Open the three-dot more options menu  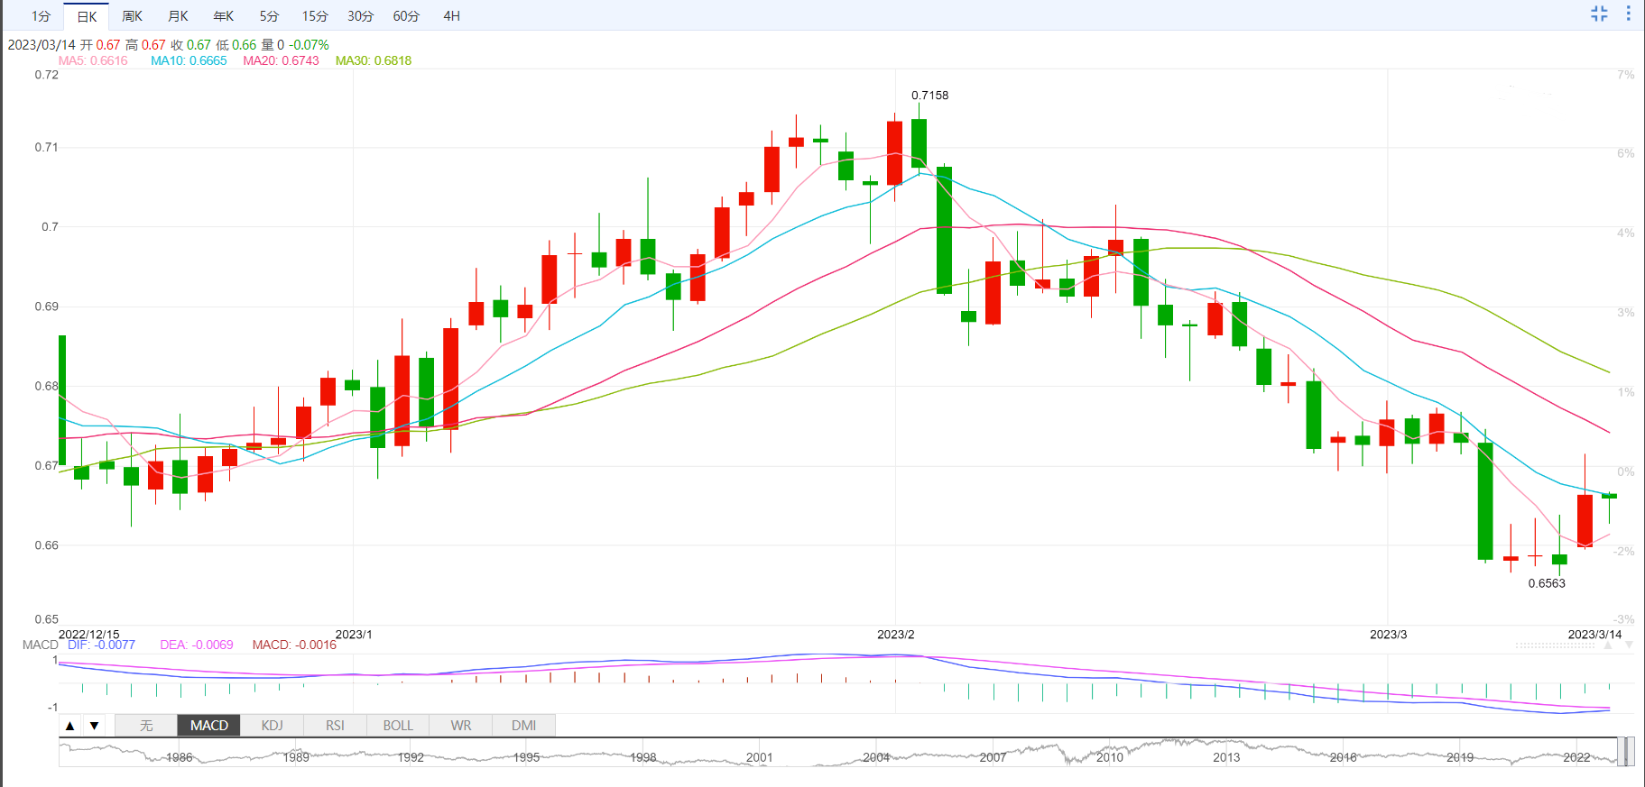point(1628,14)
